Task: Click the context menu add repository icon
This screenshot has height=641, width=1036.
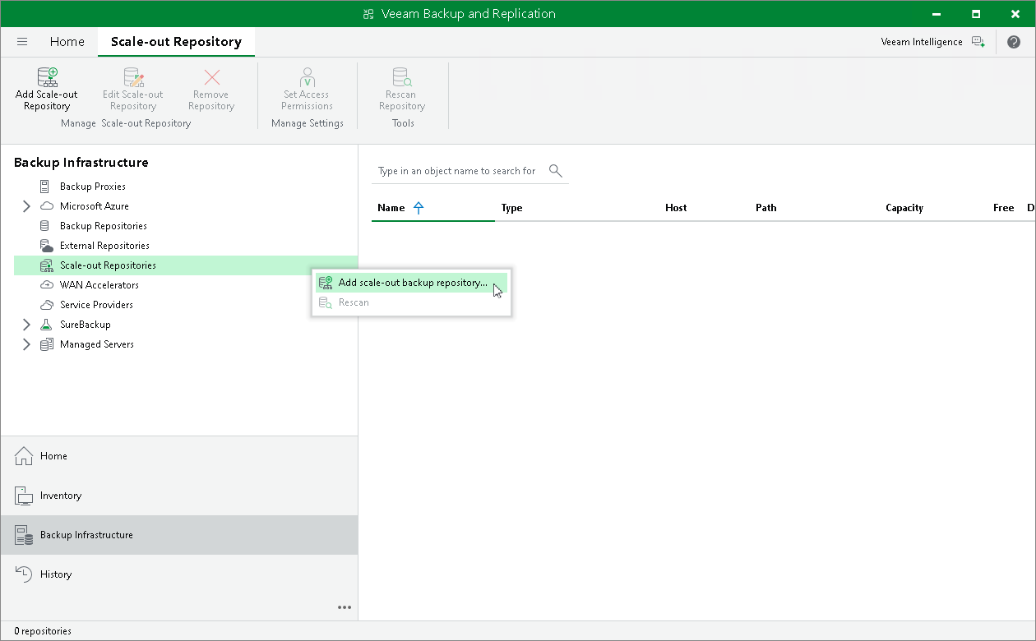Action: 326,283
